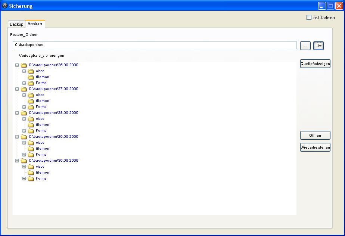Open folder browser with the ... button

pyautogui.click(x=305, y=46)
